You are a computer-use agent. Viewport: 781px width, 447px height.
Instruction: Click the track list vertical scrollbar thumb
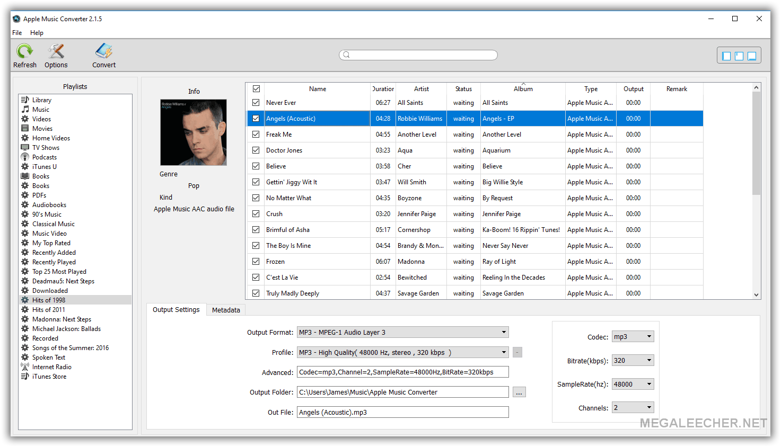click(756, 144)
